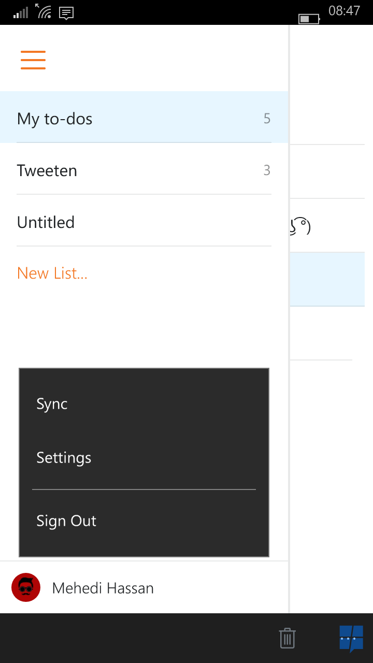Click the count 5 beside My to-dos

tap(267, 119)
